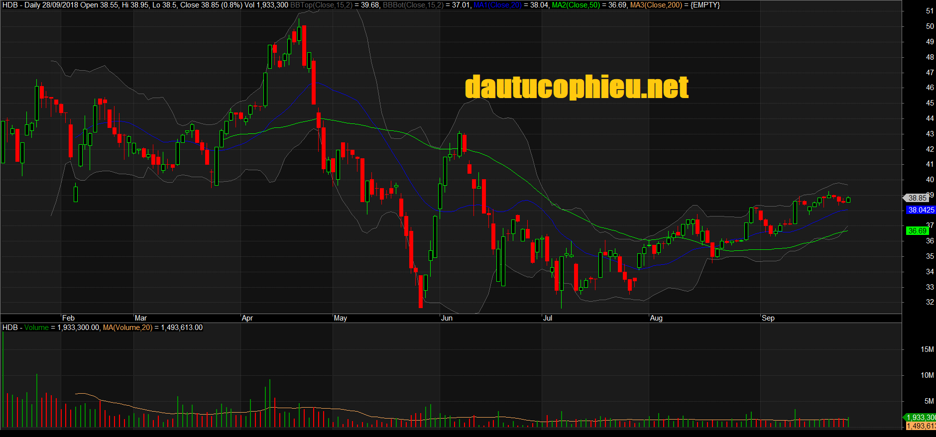This screenshot has width=936, height=437.
Task: Select the Feb label on time axis
Action: [68, 318]
